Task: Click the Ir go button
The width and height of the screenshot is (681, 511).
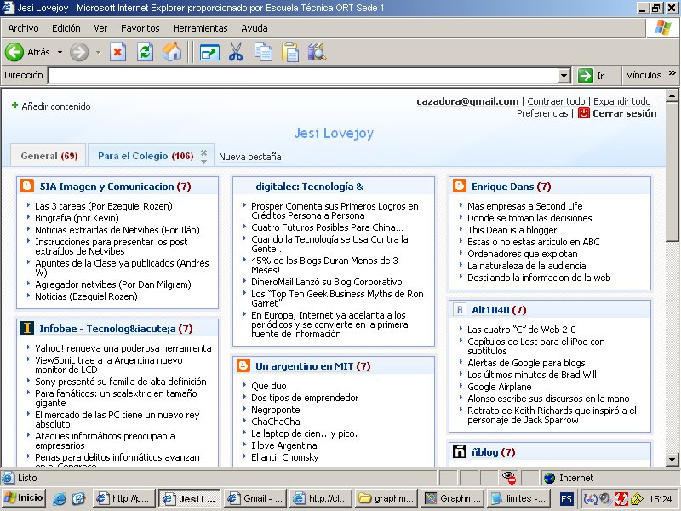Action: [x=591, y=76]
